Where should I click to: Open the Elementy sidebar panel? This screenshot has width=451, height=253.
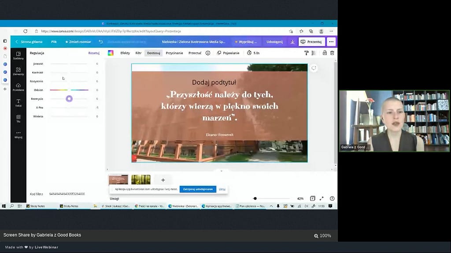18,71
